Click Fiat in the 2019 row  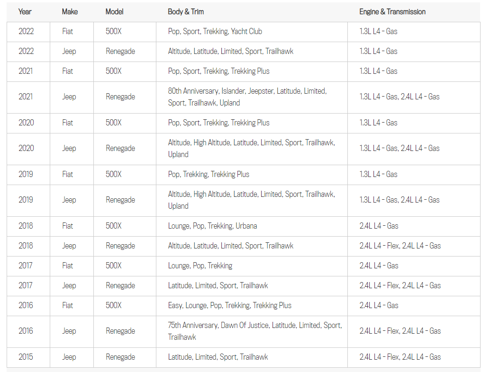pos(68,175)
